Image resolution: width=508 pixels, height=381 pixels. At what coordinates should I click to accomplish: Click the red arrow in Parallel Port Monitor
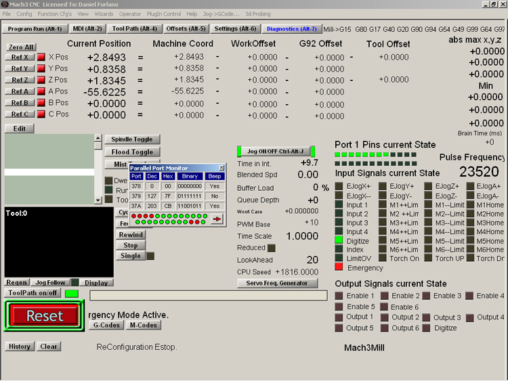(217, 219)
